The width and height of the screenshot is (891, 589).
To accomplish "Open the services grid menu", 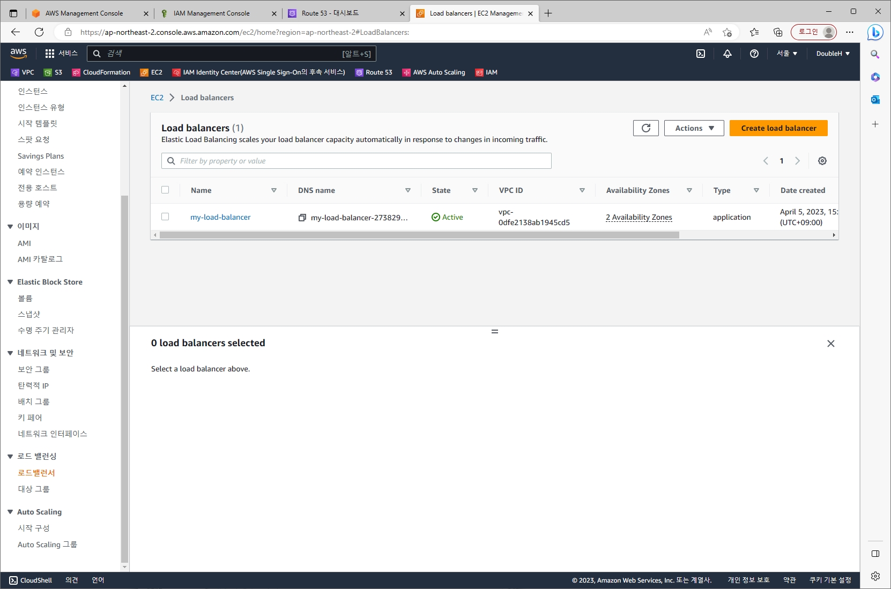I will 61,54.
